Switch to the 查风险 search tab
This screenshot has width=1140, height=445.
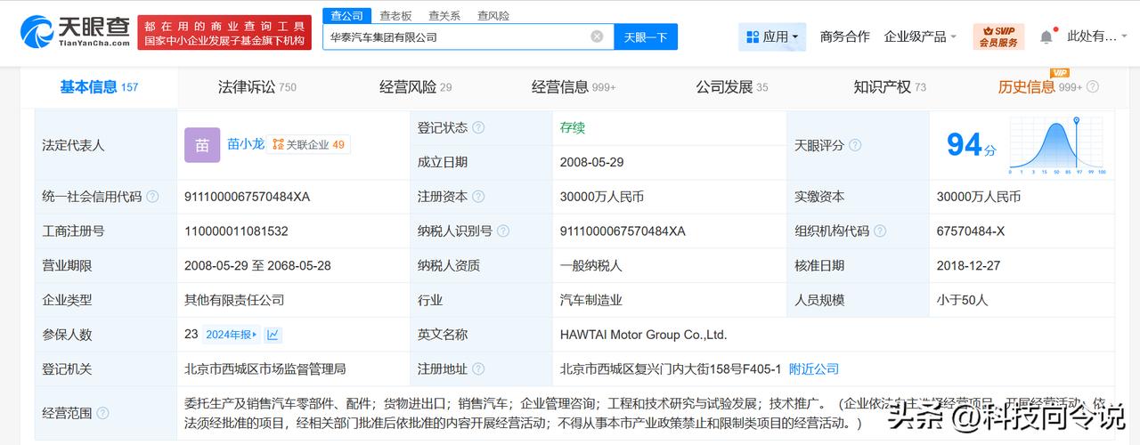[493, 16]
